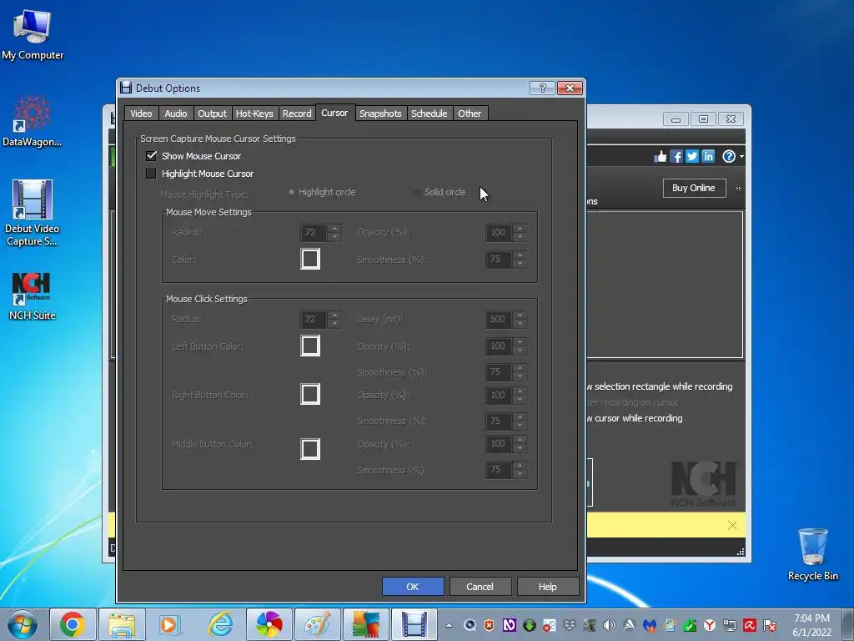
Task: Switch to the Record tab
Action: pyautogui.click(x=297, y=114)
